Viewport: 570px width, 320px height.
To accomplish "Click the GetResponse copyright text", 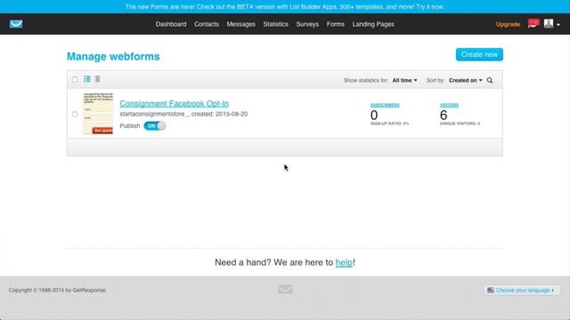I will 57,291.
